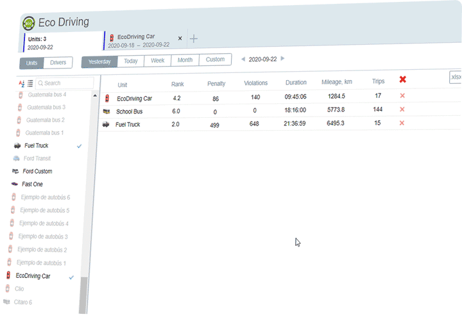Sort table by Trips column
This screenshot has width=462, height=326.
[378, 81]
